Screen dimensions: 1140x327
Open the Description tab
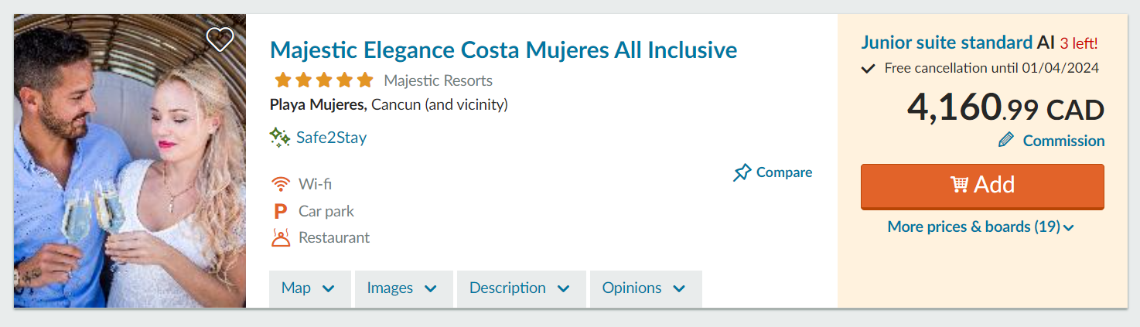click(x=520, y=288)
